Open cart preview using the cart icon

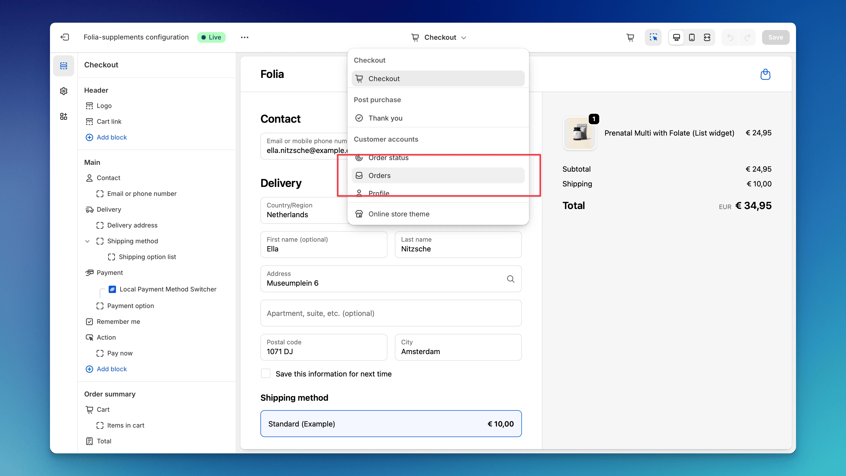[x=630, y=37]
